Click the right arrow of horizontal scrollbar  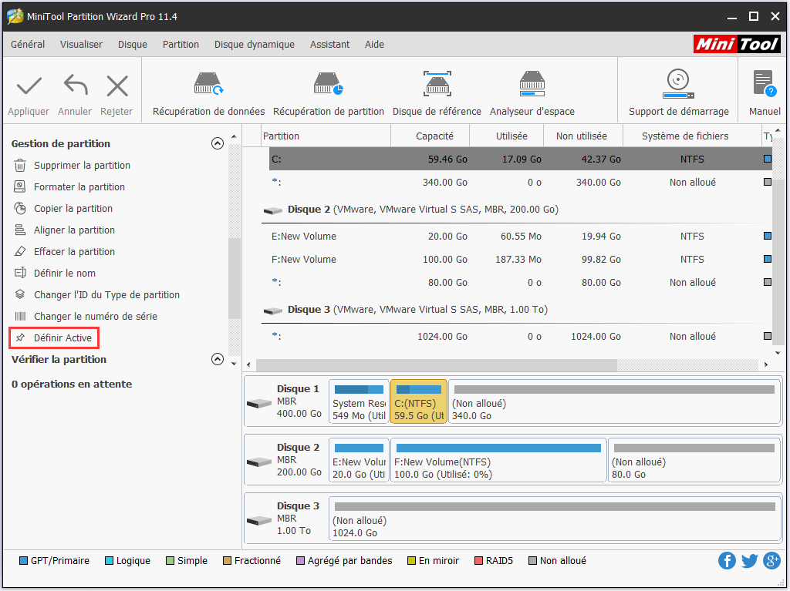point(766,364)
